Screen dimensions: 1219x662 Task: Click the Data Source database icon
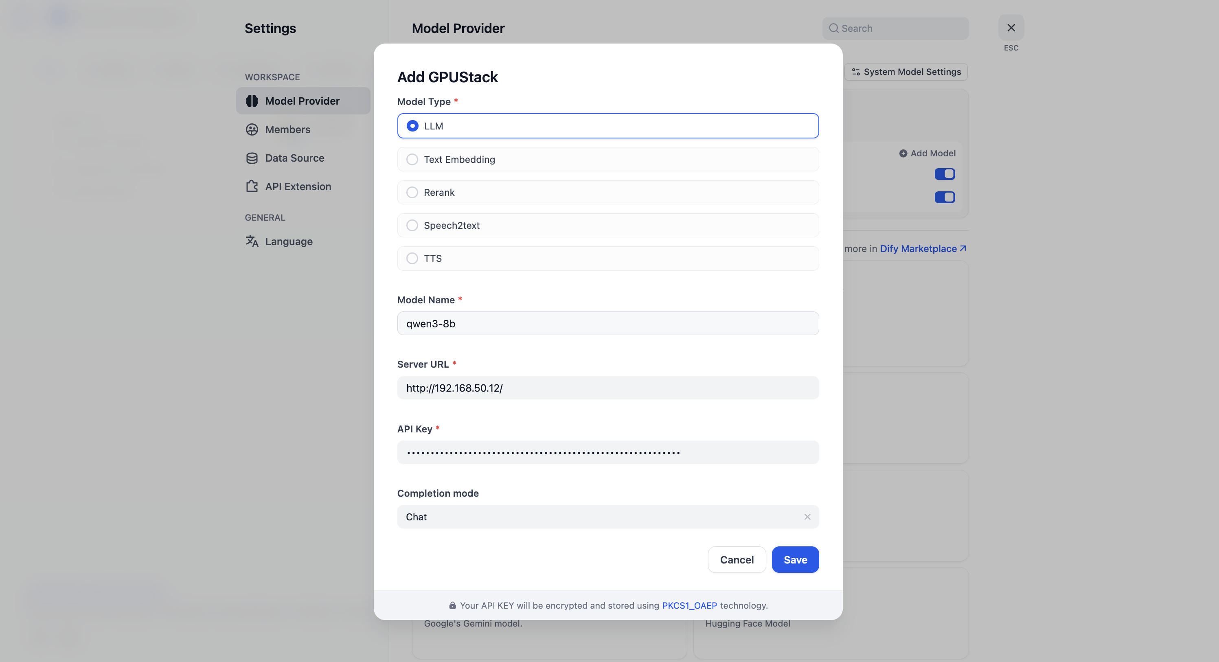point(252,158)
